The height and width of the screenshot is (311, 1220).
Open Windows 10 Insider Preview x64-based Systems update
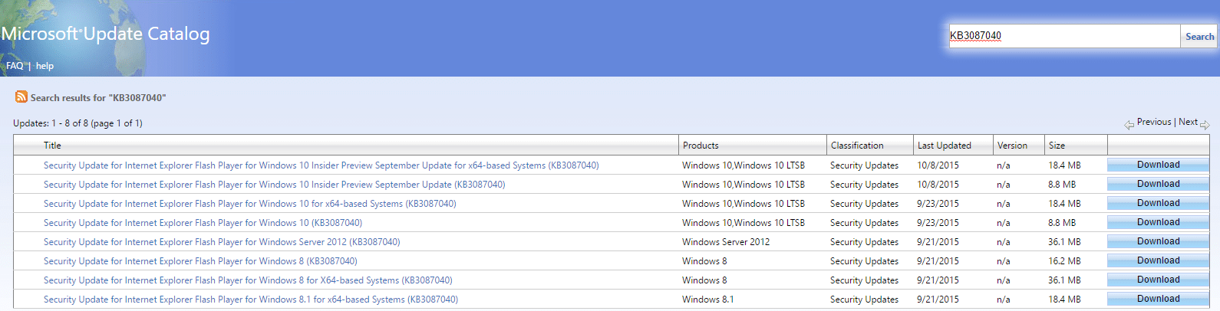point(321,165)
